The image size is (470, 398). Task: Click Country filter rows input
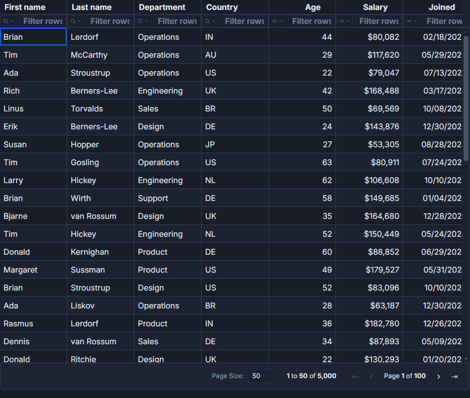[x=244, y=21]
